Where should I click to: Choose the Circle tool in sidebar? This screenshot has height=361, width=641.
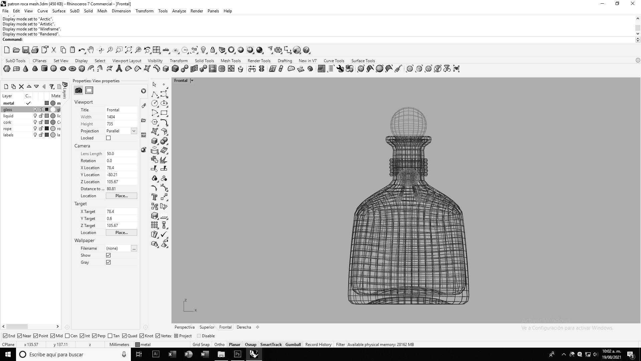155,103
